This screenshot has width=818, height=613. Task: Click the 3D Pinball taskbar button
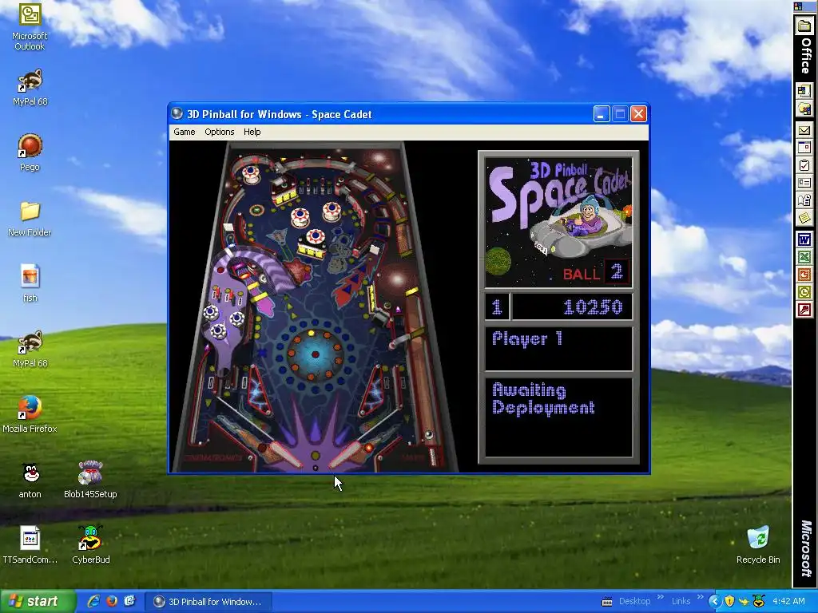[x=208, y=602]
